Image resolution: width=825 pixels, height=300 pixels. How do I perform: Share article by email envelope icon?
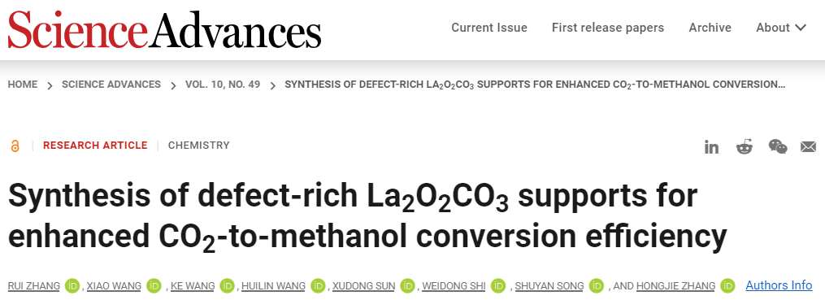(808, 147)
